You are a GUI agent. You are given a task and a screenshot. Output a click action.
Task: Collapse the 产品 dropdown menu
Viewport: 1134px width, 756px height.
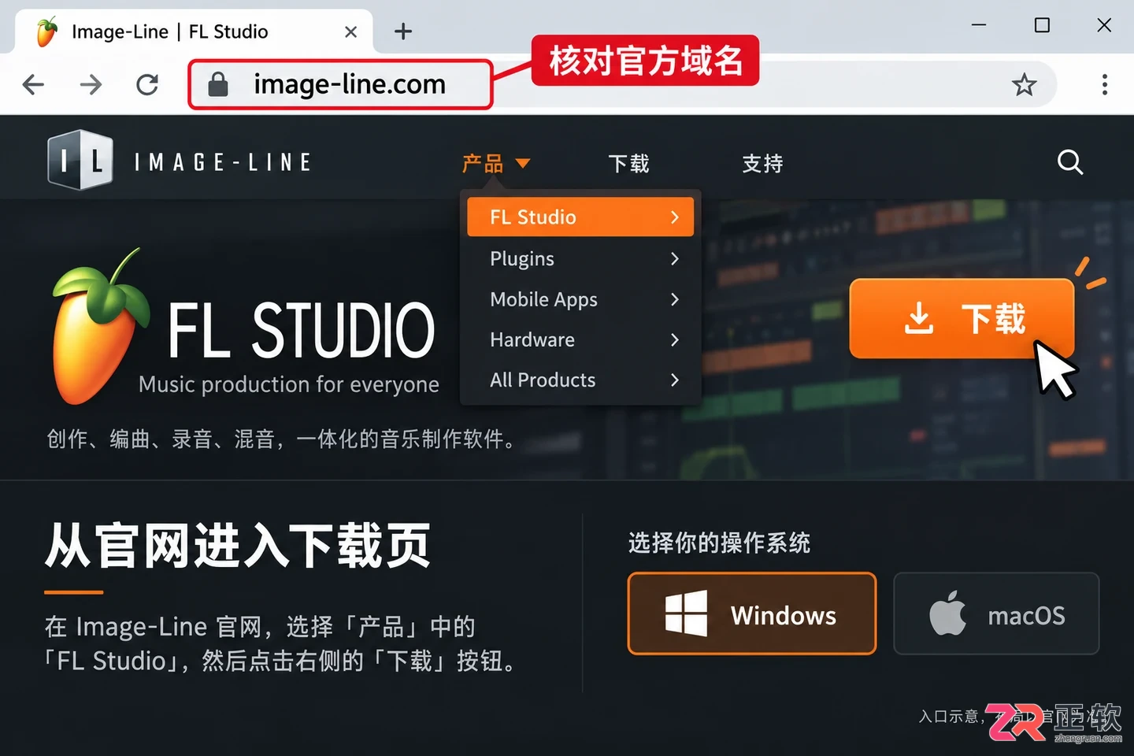point(496,163)
